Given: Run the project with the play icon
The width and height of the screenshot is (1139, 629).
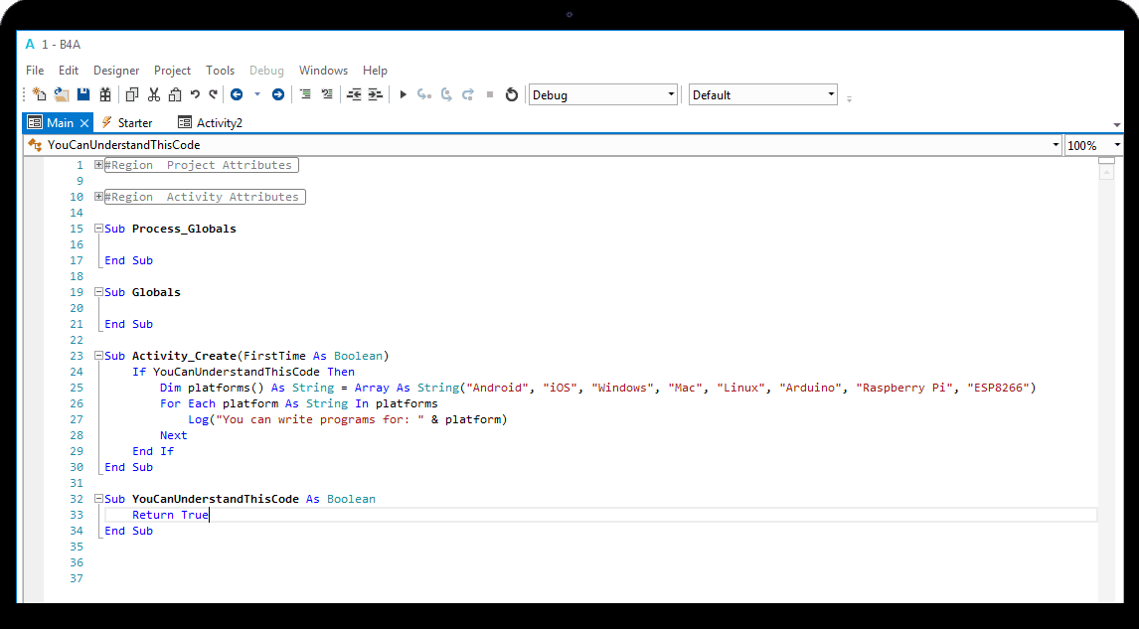Looking at the screenshot, I should 404,94.
